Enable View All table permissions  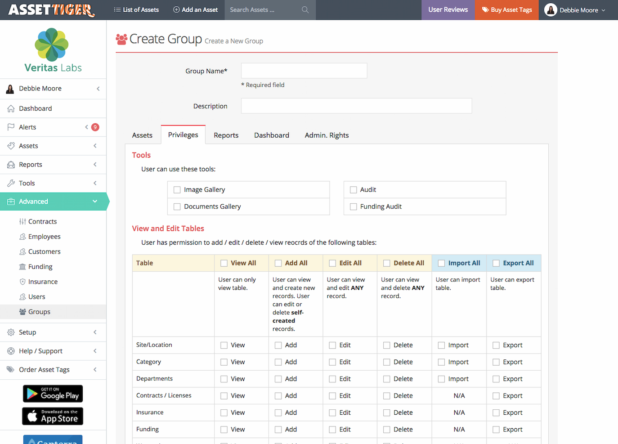pos(224,263)
